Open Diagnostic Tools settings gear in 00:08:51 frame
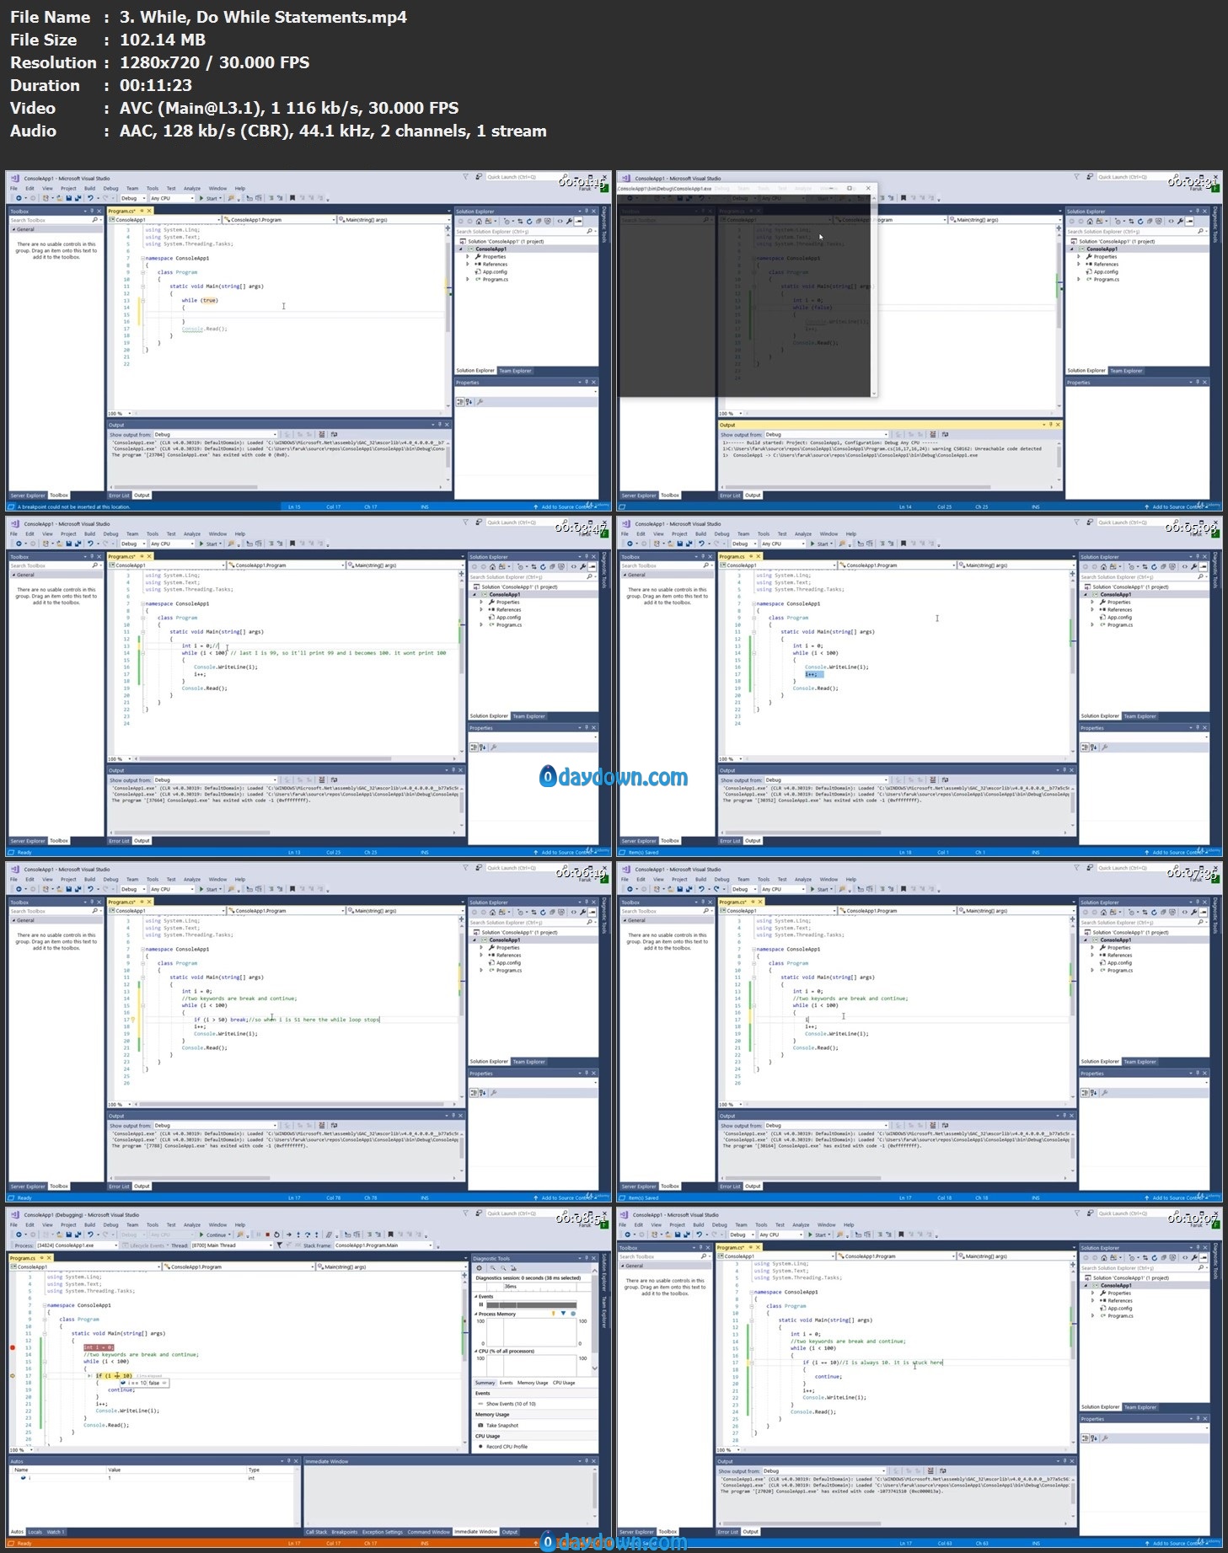The height and width of the screenshot is (1553, 1228). click(x=479, y=1268)
